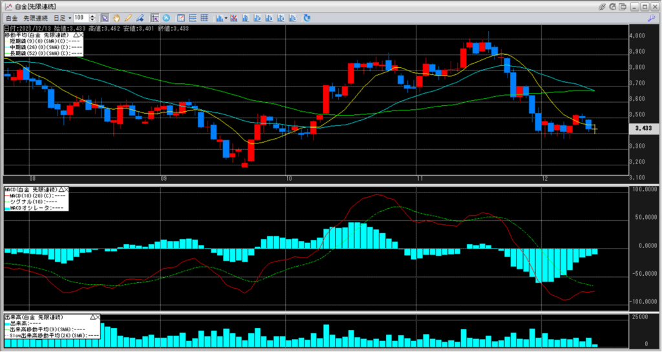Click the 先限連続 contract label
The height and width of the screenshot is (352, 662).
[x=36, y=18]
